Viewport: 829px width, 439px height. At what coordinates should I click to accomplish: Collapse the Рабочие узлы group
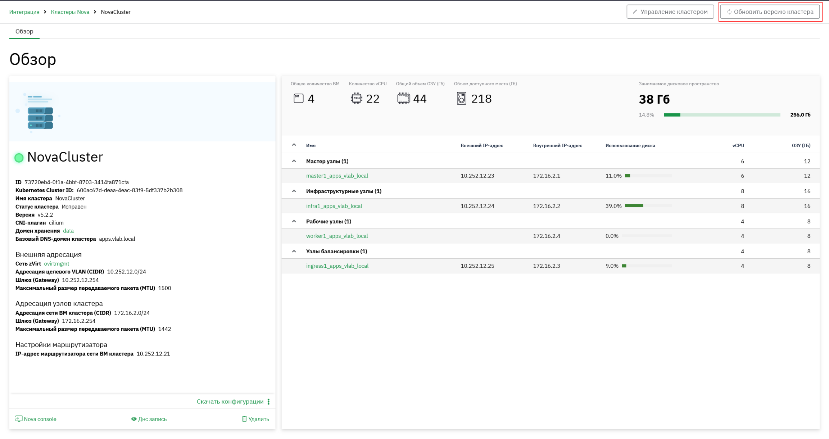pyautogui.click(x=294, y=221)
